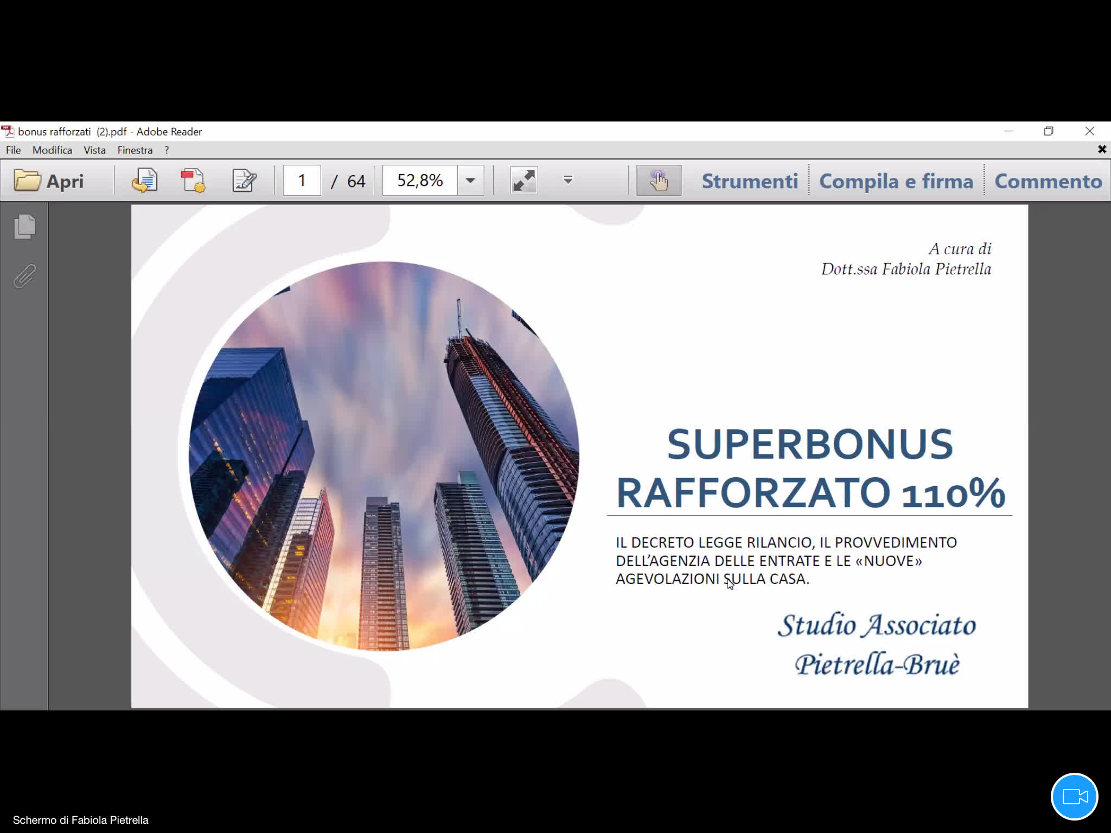This screenshot has height=833, width=1111.
Task: Minimize the Adobe Reader window
Action: click(x=1008, y=131)
